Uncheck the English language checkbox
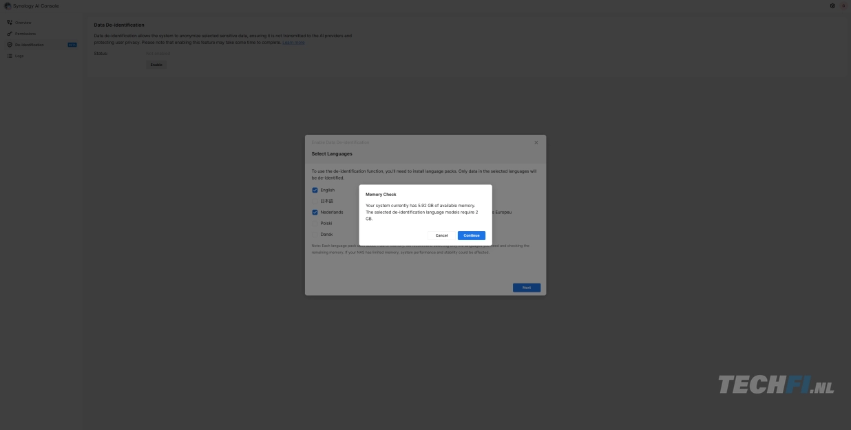Viewport: 851px width, 430px height. pyautogui.click(x=315, y=190)
